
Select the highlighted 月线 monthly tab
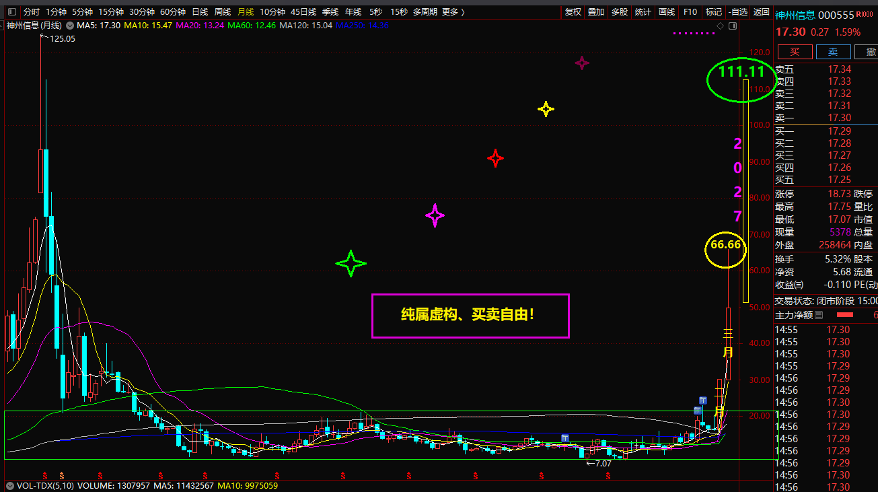pos(246,12)
